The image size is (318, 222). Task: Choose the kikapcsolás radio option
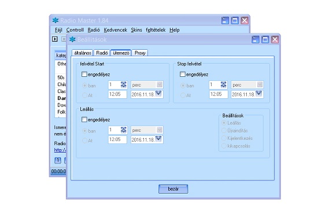tap(224, 146)
